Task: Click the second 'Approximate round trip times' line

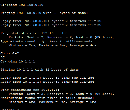Action: pos(47,98)
